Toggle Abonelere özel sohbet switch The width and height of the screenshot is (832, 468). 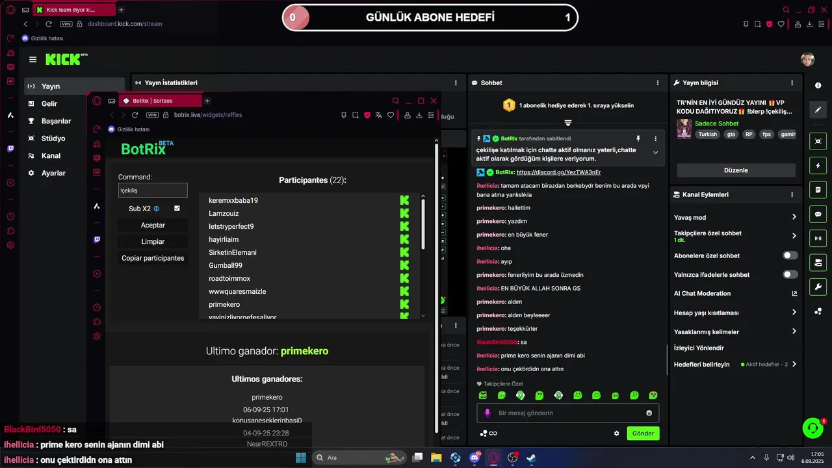coord(790,255)
